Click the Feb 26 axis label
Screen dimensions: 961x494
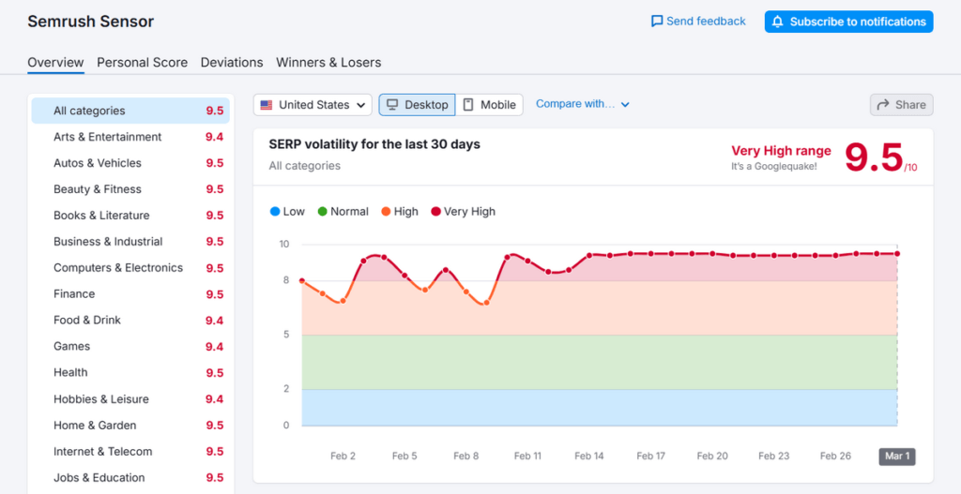[x=835, y=457]
